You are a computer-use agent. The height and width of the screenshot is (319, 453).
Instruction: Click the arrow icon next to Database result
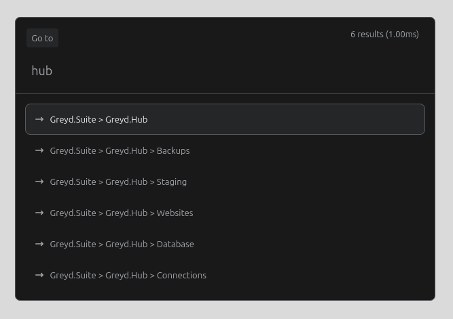pos(39,244)
